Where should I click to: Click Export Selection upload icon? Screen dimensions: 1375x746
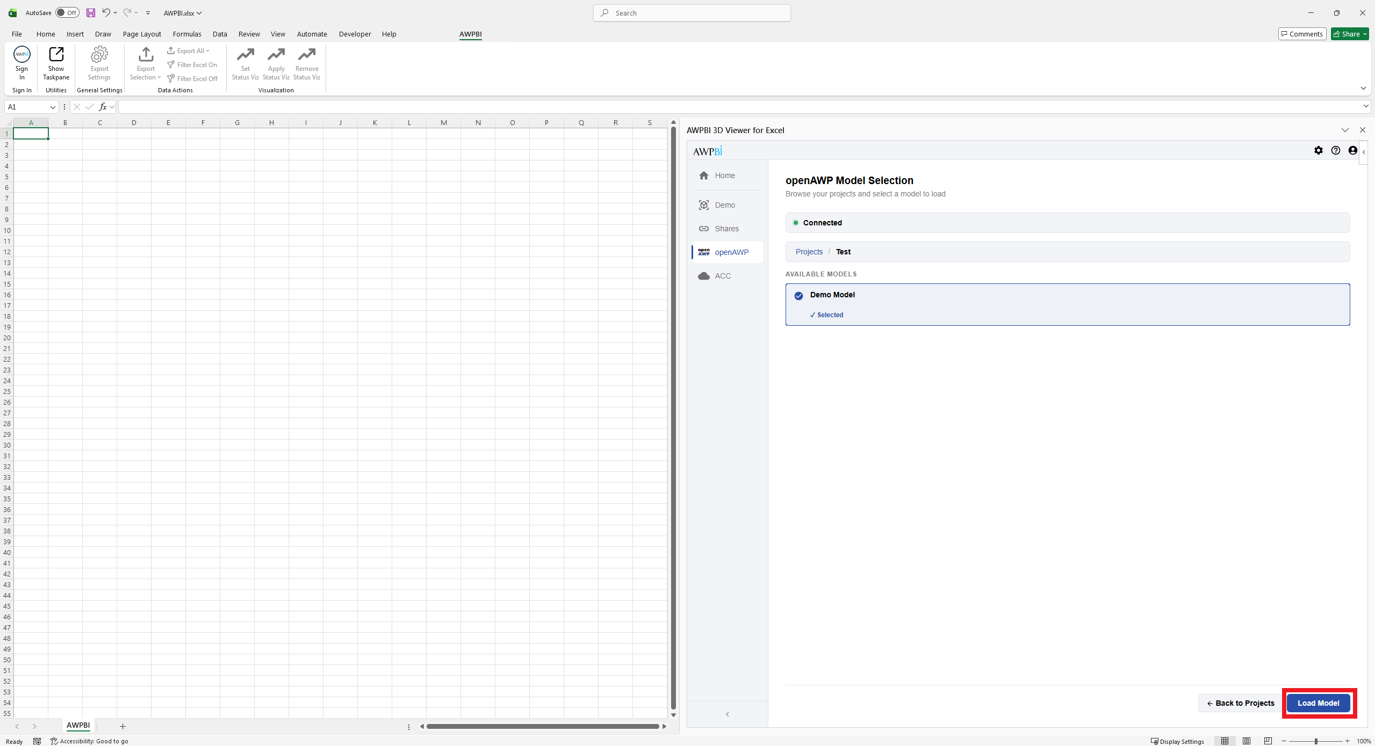pyautogui.click(x=146, y=54)
